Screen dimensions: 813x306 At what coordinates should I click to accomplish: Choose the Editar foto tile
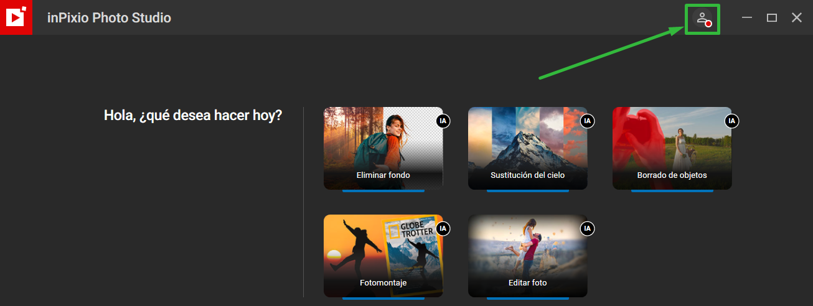(528, 256)
